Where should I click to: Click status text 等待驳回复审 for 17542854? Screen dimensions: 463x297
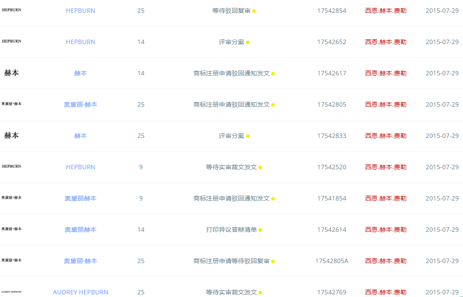(231, 11)
